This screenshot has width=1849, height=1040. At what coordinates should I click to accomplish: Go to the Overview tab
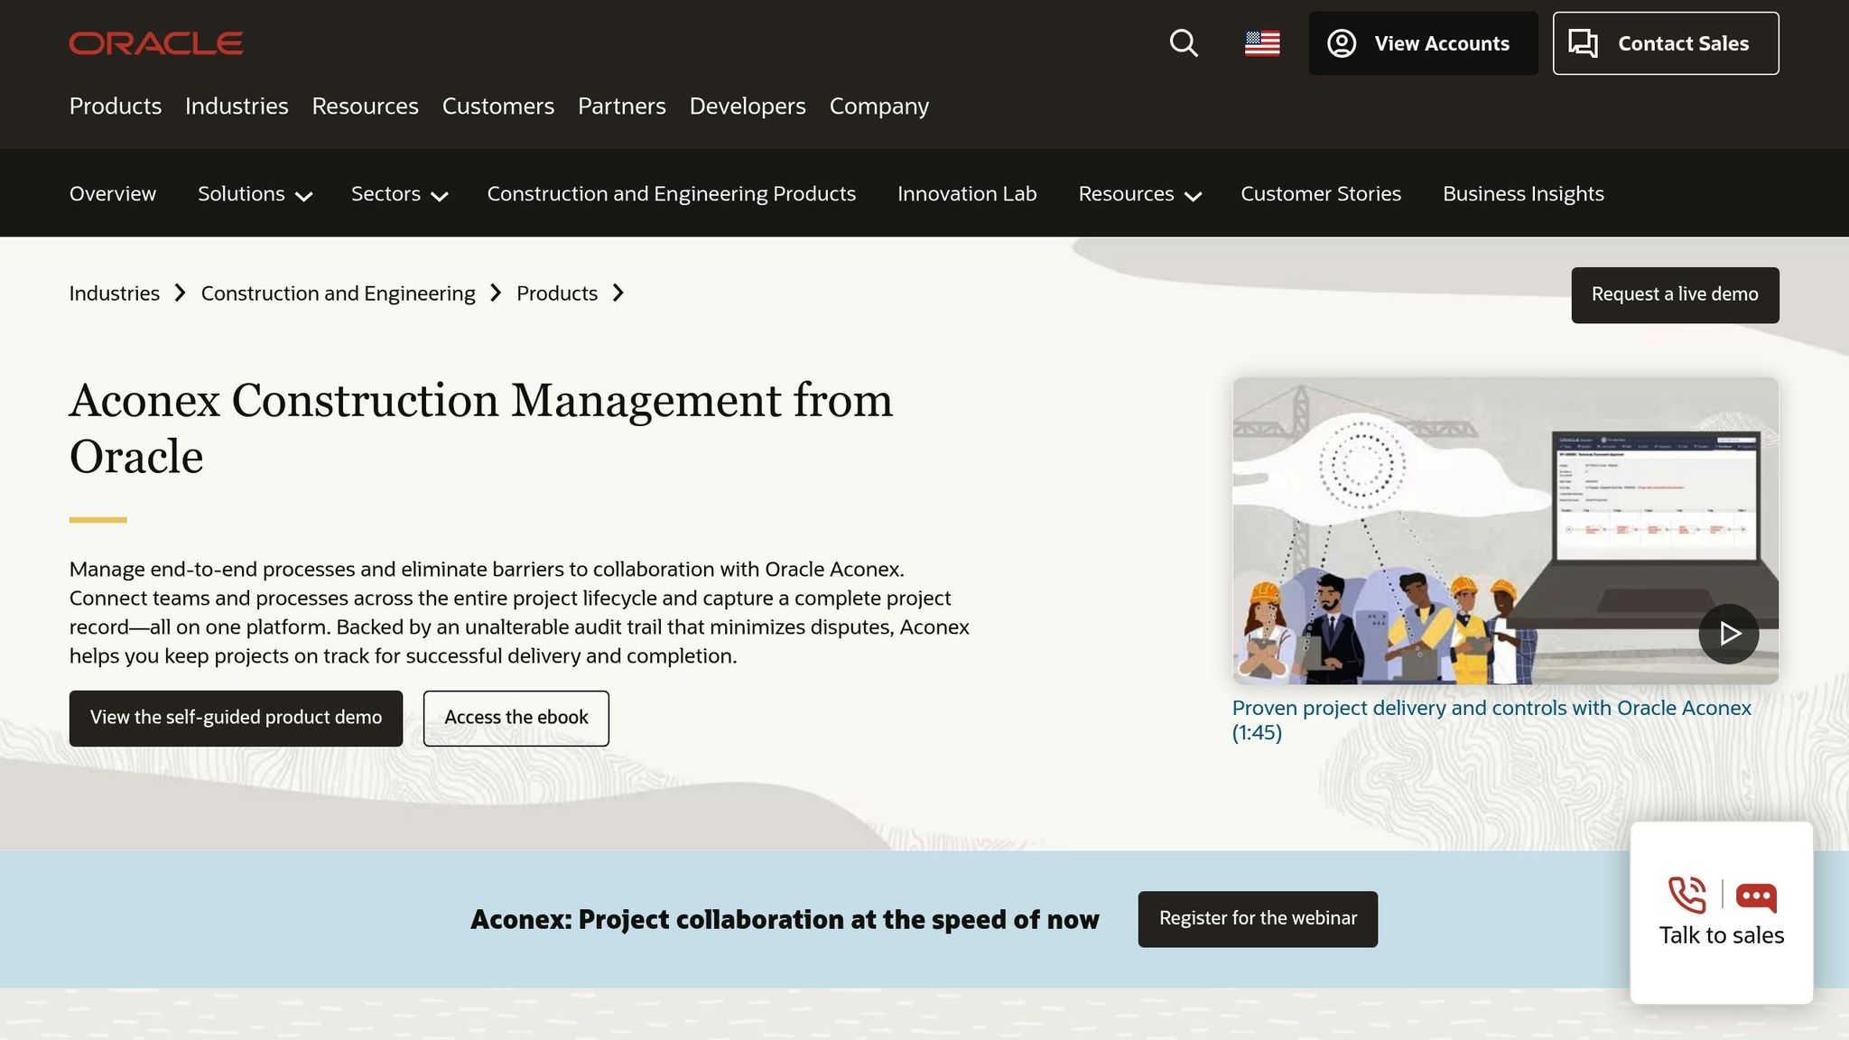coord(113,194)
